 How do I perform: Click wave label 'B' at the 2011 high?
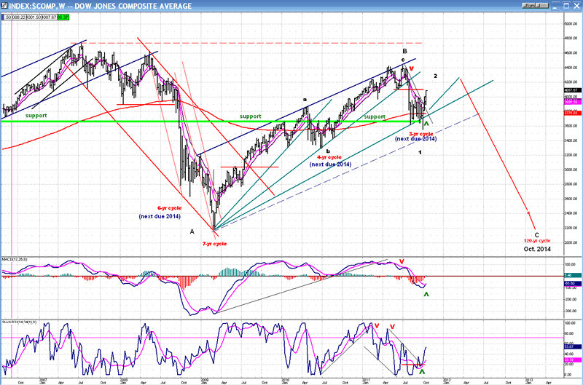(404, 51)
